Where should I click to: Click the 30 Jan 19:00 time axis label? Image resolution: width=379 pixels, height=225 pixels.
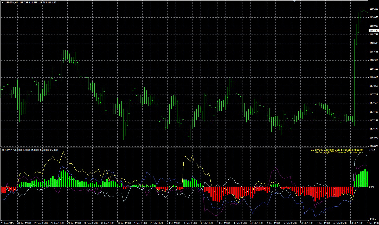pyautogui.click(x=124, y=223)
